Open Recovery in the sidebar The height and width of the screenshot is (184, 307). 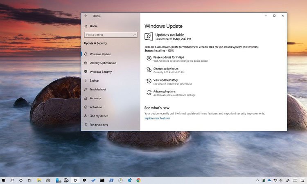tap(95, 98)
